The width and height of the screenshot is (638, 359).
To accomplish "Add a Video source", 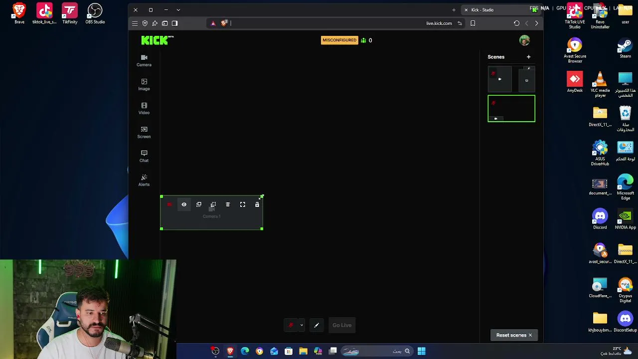I will point(144,108).
